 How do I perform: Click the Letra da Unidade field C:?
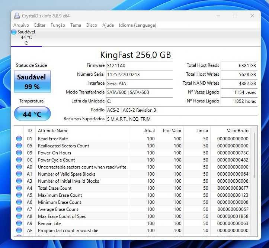[x=139, y=101]
